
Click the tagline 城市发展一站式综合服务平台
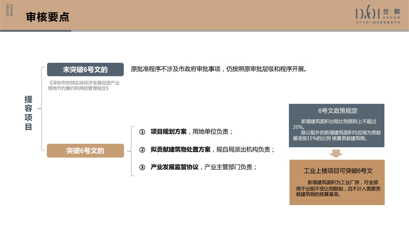tap(378, 23)
